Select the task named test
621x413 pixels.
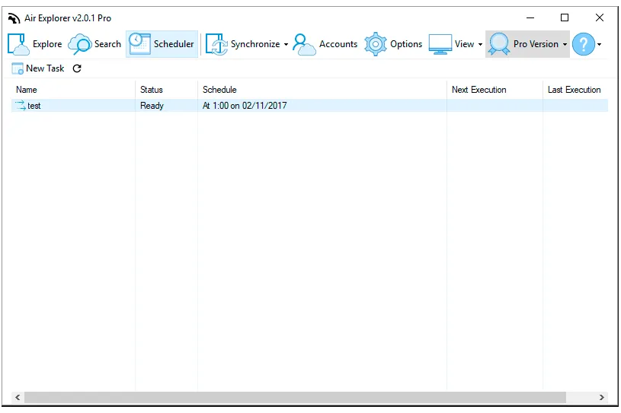34,106
